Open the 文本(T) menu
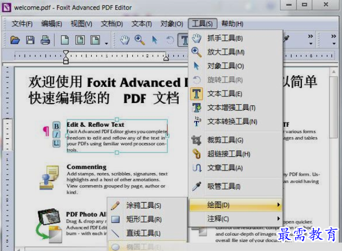342x251 pixels. [x=142, y=24]
